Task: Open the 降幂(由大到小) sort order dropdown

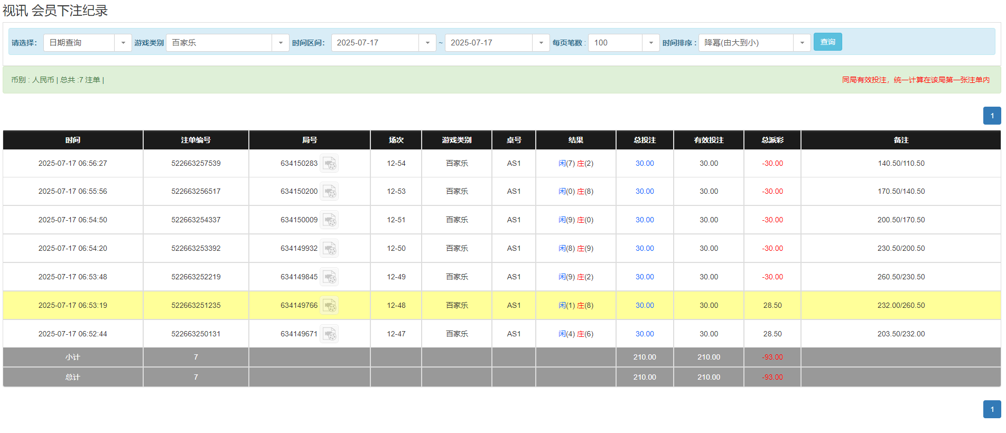Action: click(802, 43)
